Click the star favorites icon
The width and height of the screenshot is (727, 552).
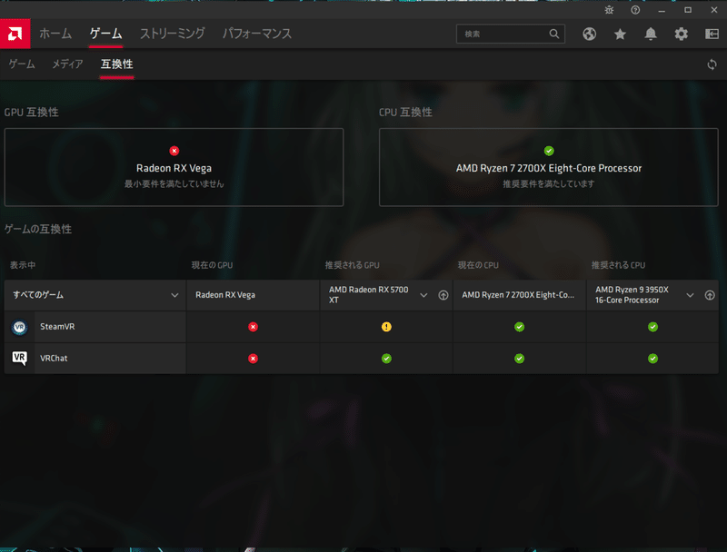click(619, 34)
